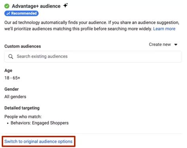Viewport: 187px width, 148px height.
Task: Click the trend icon inside the Recommended badge
Action: click(x=8, y=13)
